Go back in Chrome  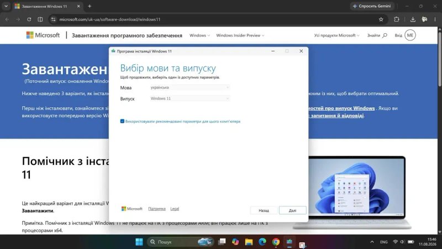(7, 19)
